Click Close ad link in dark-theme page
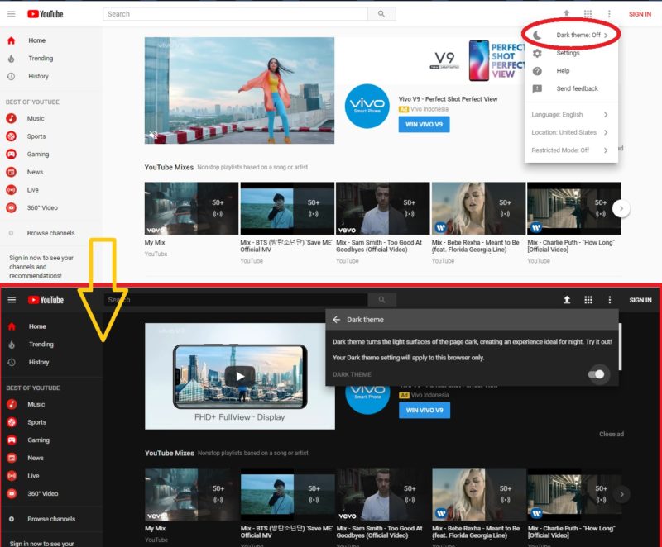 tap(612, 434)
